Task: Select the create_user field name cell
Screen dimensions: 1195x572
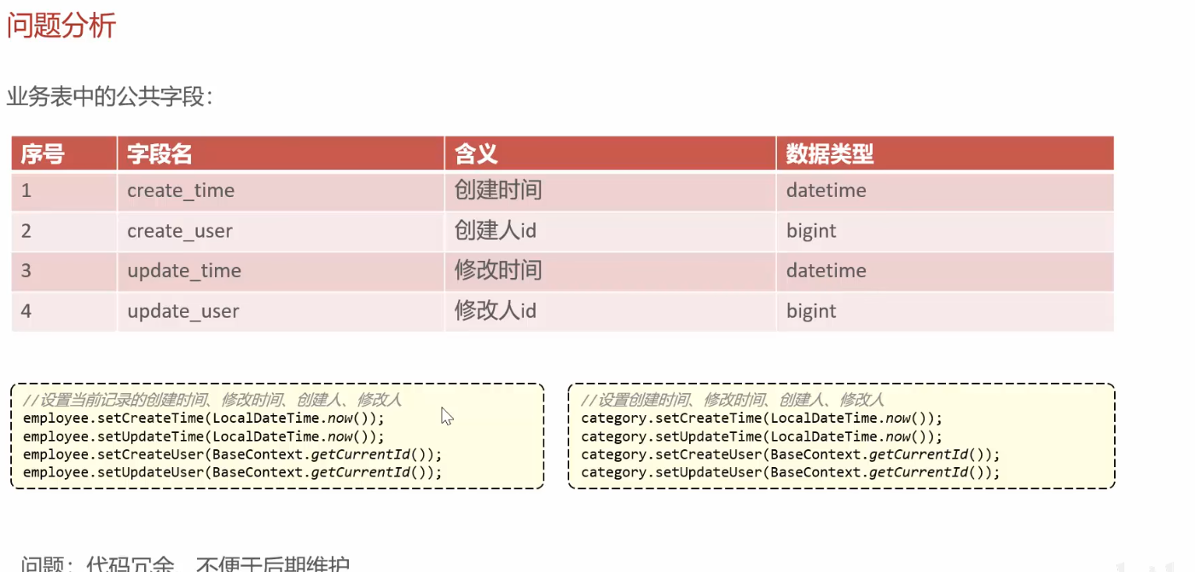Action: click(x=180, y=231)
